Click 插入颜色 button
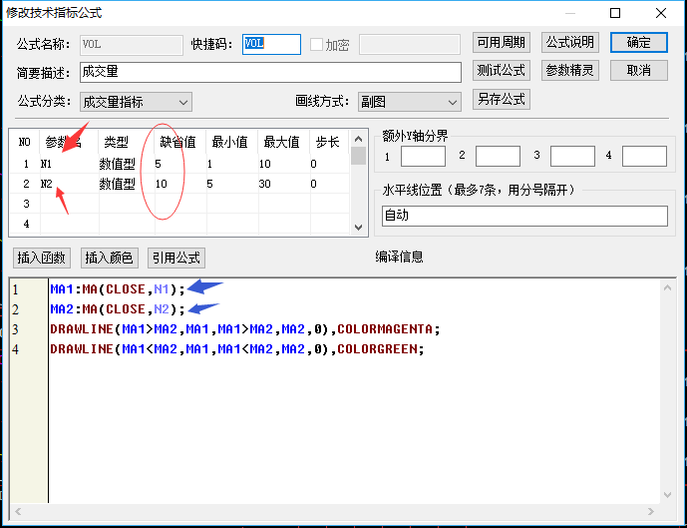Viewport: 687px width, 528px height. point(110,258)
